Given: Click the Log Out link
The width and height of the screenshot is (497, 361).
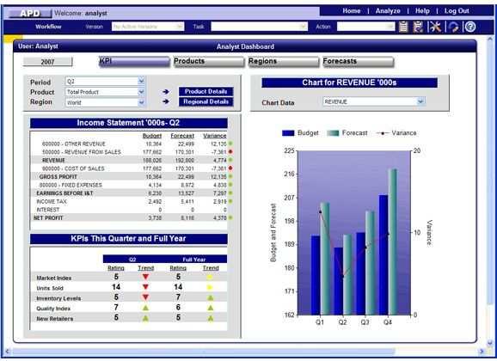Looking at the screenshot, I should tap(457, 11).
